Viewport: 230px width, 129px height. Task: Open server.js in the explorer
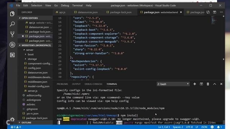point(35,91)
